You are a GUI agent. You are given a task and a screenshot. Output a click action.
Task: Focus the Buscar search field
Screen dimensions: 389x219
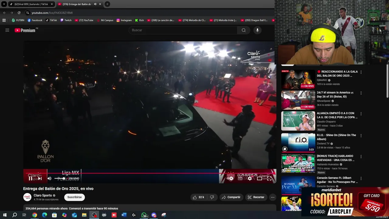(183, 30)
